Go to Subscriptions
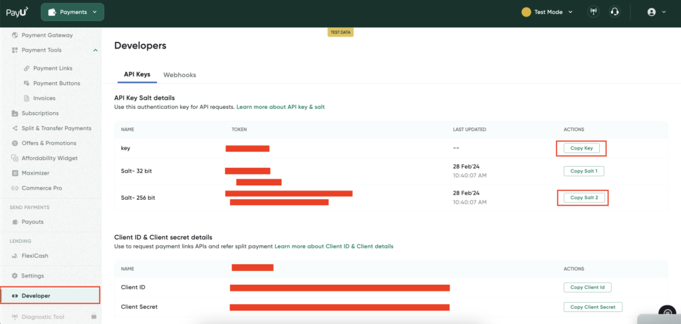The width and height of the screenshot is (681, 324). point(40,114)
